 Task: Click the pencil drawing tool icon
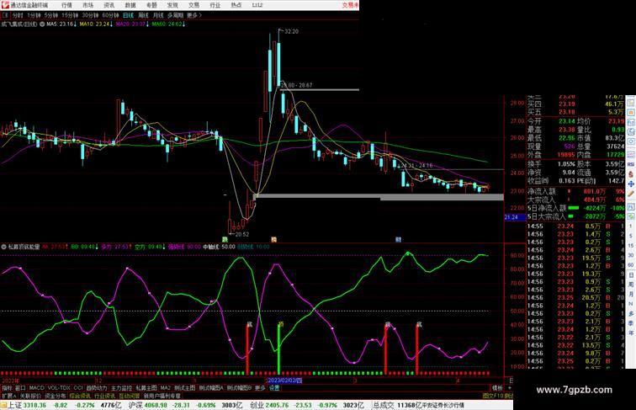click(x=631, y=195)
